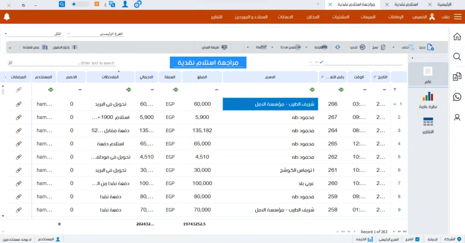Click the settings gear icon in title bar
The height and width of the screenshot is (243, 465).
(138, 4)
